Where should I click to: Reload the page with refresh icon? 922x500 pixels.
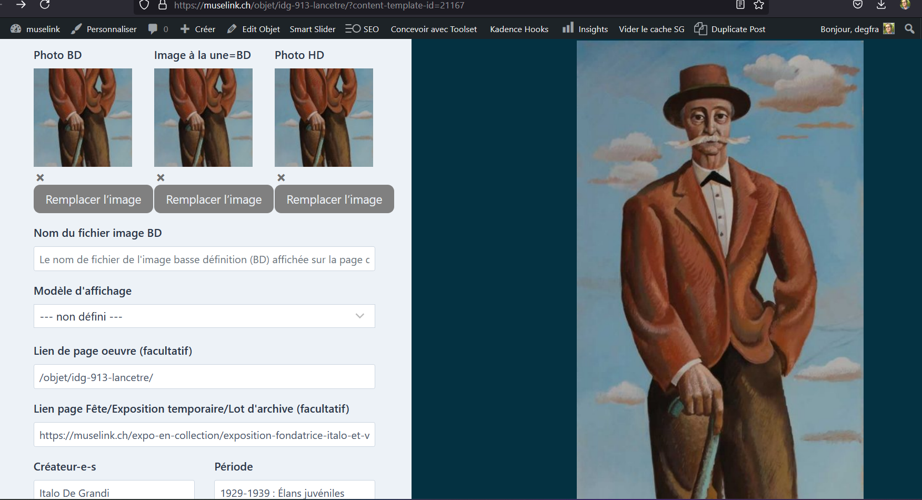[45, 5]
